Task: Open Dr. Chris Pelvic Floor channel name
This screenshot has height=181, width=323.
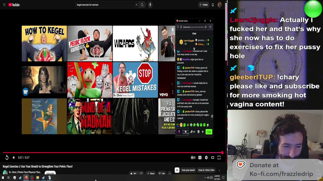Action: click(25, 172)
